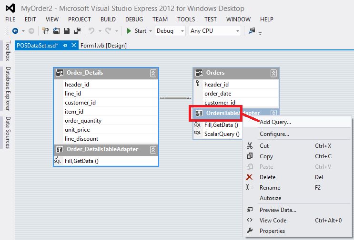Click the red Delete X icon

click(x=249, y=177)
